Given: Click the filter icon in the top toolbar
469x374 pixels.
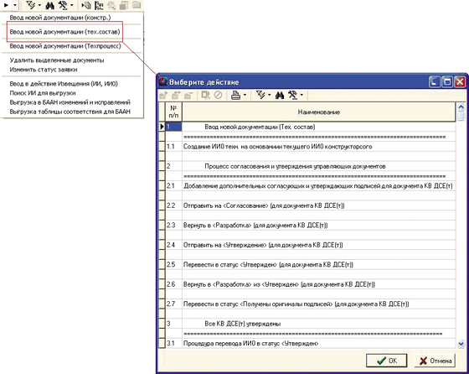Looking at the screenshot, I should point(30,5).
